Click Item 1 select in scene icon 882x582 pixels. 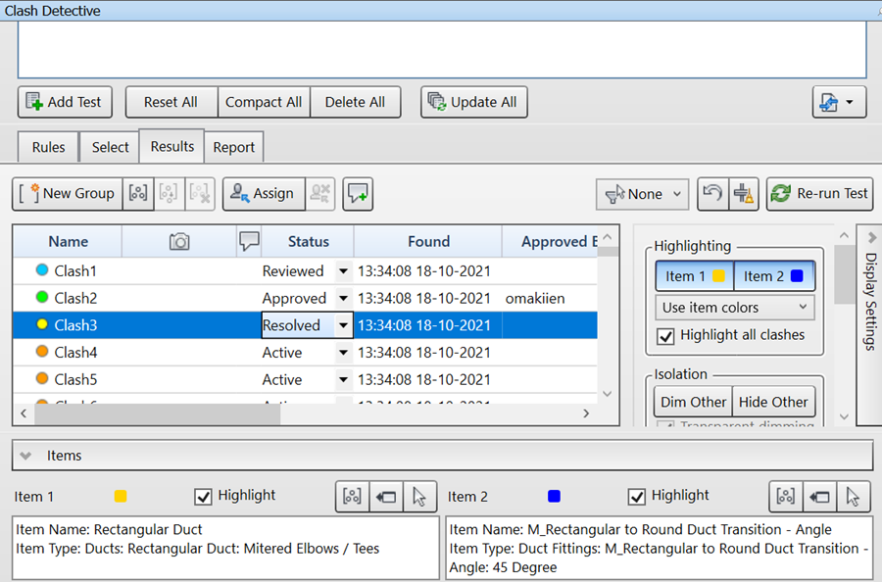point(419,497)
